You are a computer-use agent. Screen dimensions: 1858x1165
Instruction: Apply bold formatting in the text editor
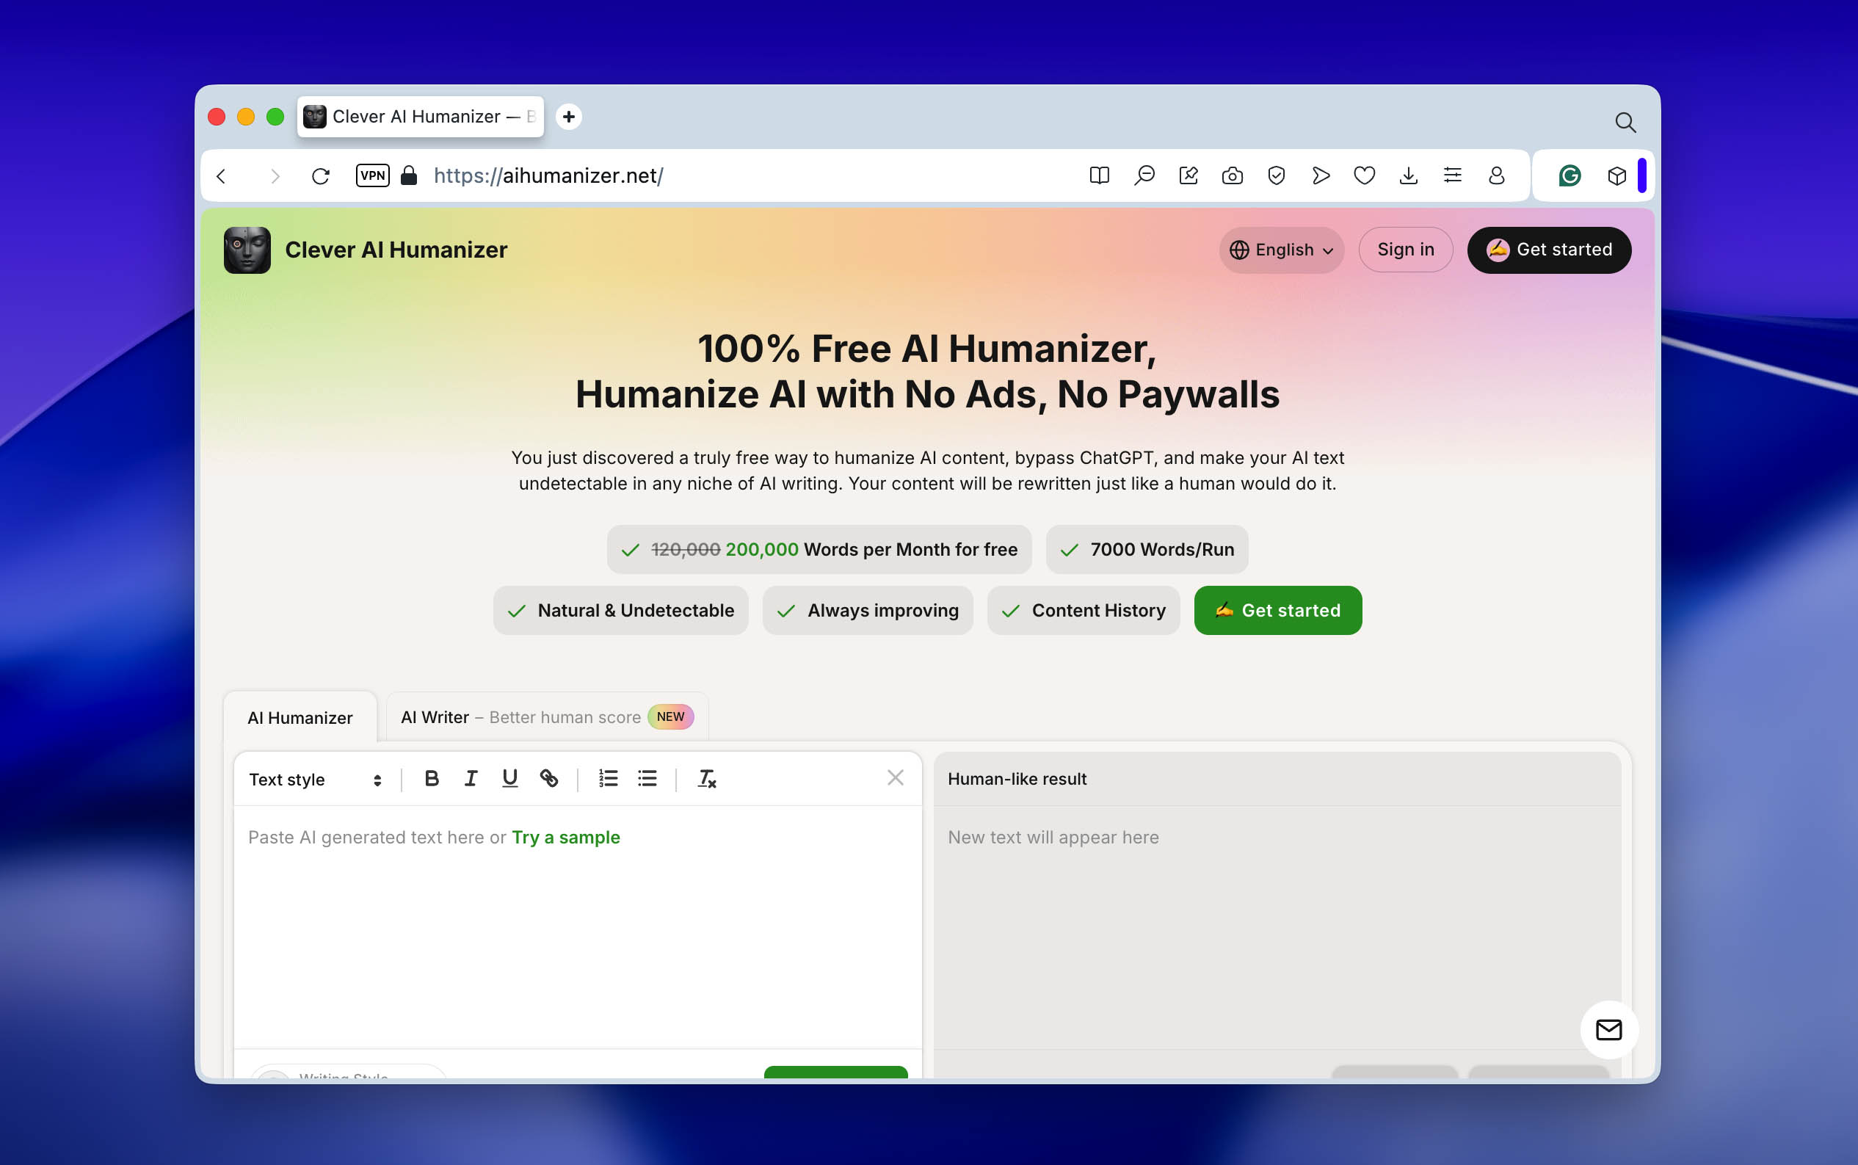432,779
